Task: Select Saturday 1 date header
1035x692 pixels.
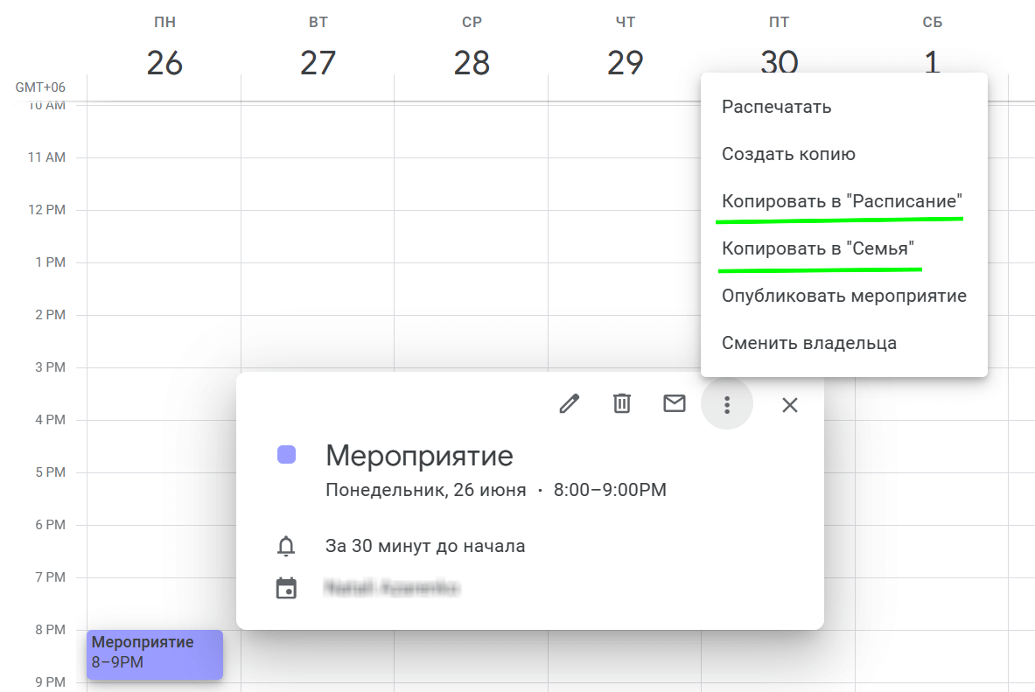Action: pyautogui.click(x=932, y=63)
